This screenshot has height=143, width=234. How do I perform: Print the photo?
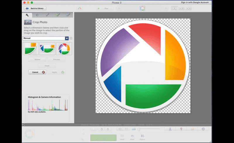pos(132,137)
